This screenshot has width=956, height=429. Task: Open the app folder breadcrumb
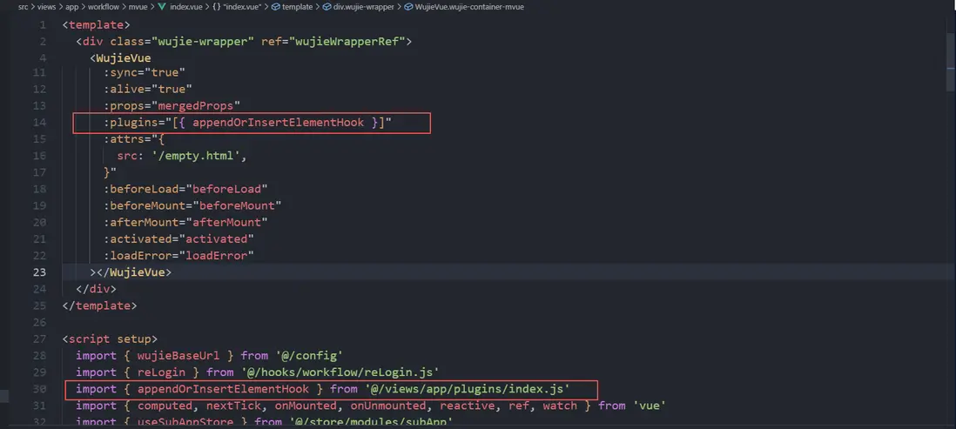tap(72, 7)
